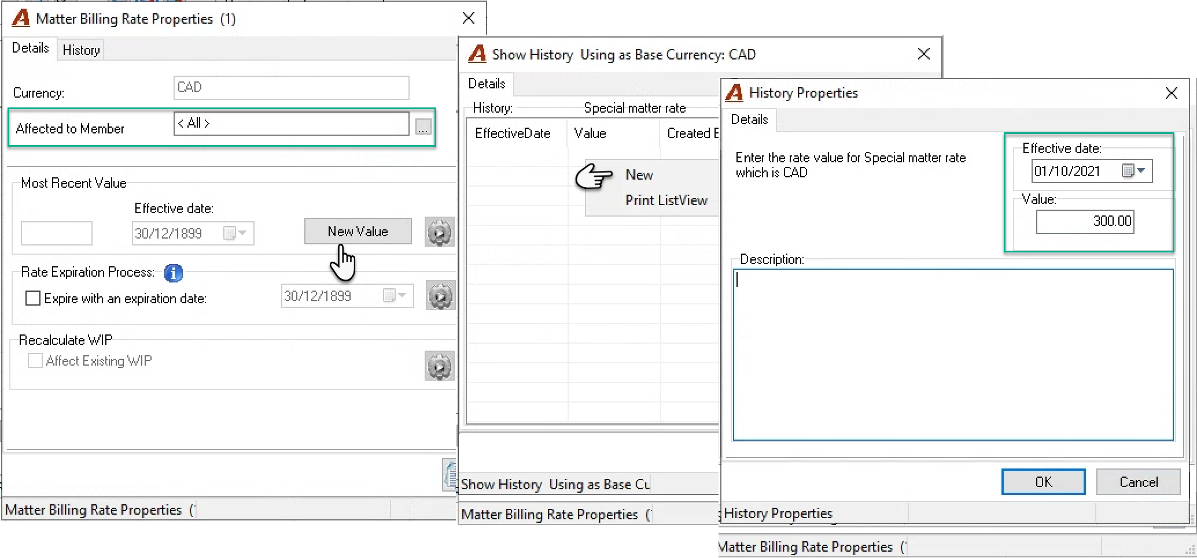This screenshot has width=1197, height=558.
Task: Confirm with OK in History Properties
Action: [1044, 482]
